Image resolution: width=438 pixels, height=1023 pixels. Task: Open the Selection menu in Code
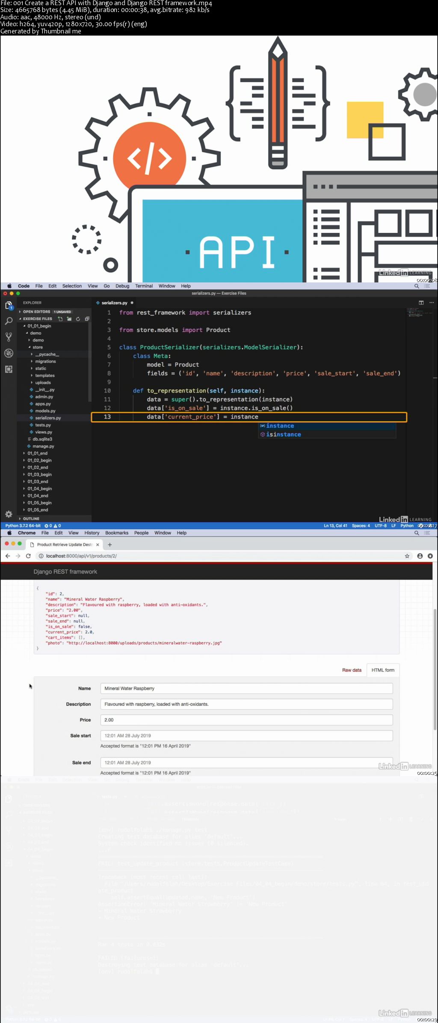click(x=72, y=286)
